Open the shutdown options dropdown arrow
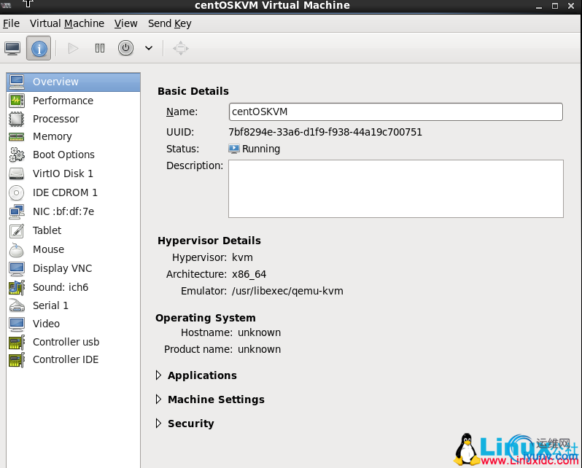The width and height of the screenshot is (582, 468). pos(149,48)
